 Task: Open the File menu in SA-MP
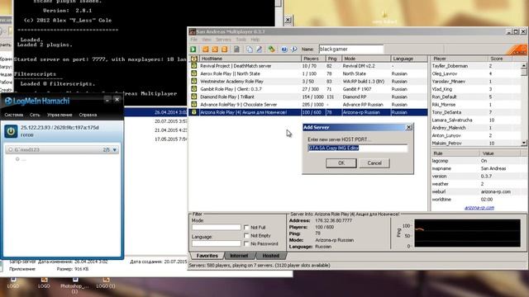pyautogui.click(x=194, y=40)
